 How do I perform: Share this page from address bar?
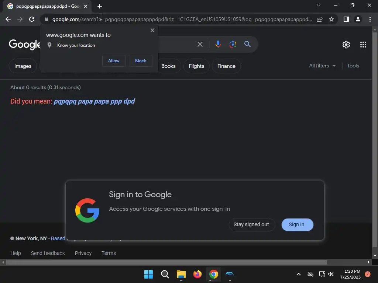coord(320,19)
